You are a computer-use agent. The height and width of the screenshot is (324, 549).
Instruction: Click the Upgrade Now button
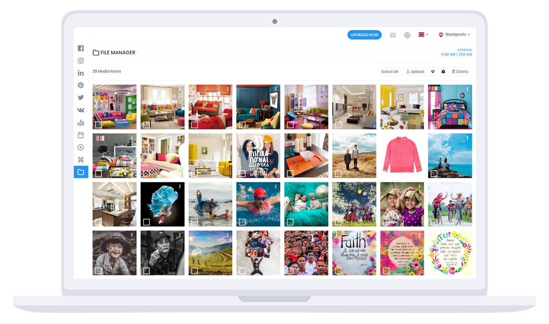364,35
